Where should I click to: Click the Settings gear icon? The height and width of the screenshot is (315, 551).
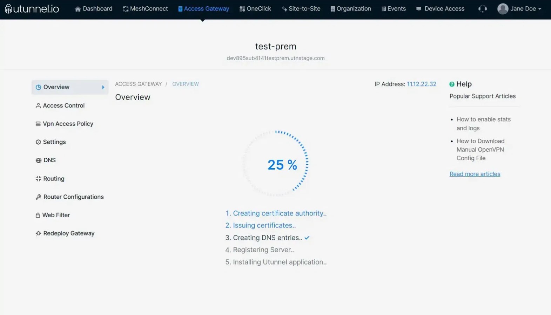38,142
